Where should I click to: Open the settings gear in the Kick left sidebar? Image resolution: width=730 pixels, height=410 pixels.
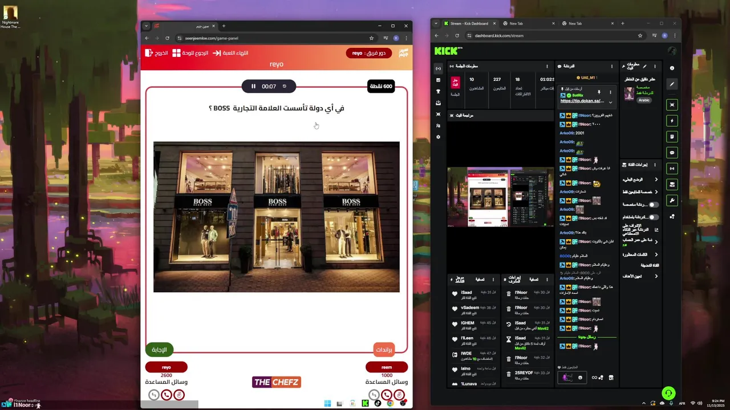[438, 137]
